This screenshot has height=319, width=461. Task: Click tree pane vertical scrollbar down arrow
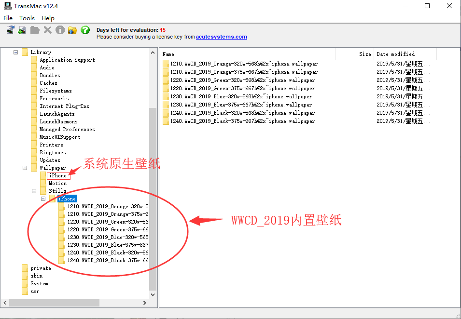(153, 294)
